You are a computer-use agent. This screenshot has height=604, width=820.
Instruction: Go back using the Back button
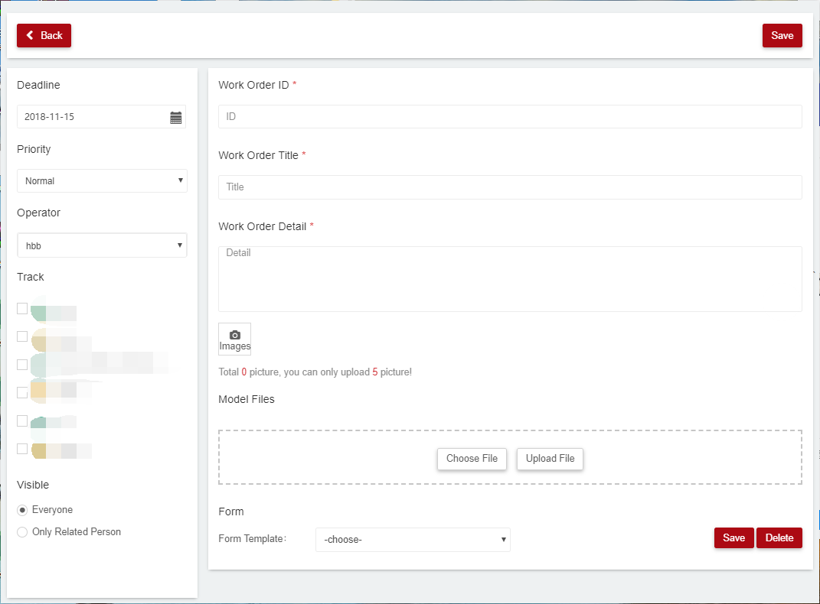[x=44, y=35]
